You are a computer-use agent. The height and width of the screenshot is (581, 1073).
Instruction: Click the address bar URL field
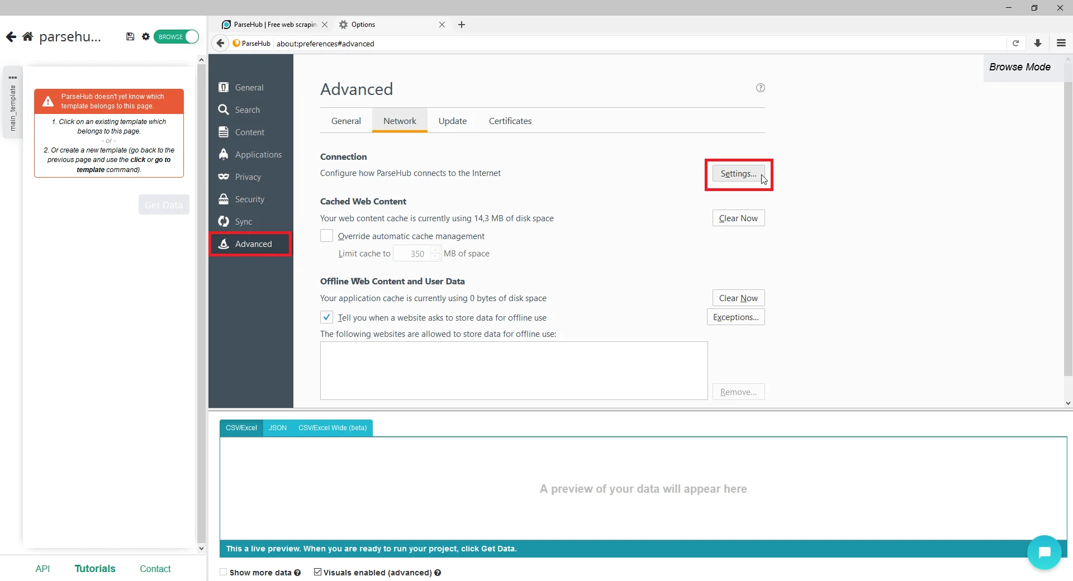[640, 44]
